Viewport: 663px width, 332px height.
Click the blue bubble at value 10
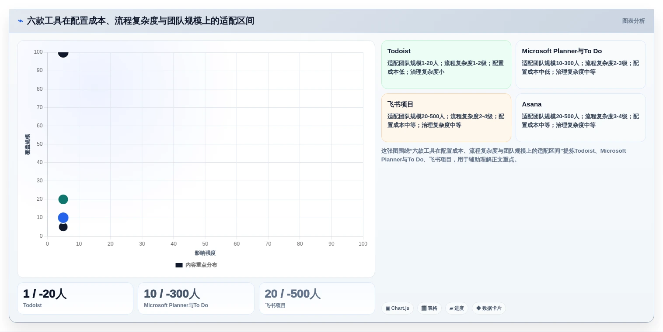click(63, 218)
